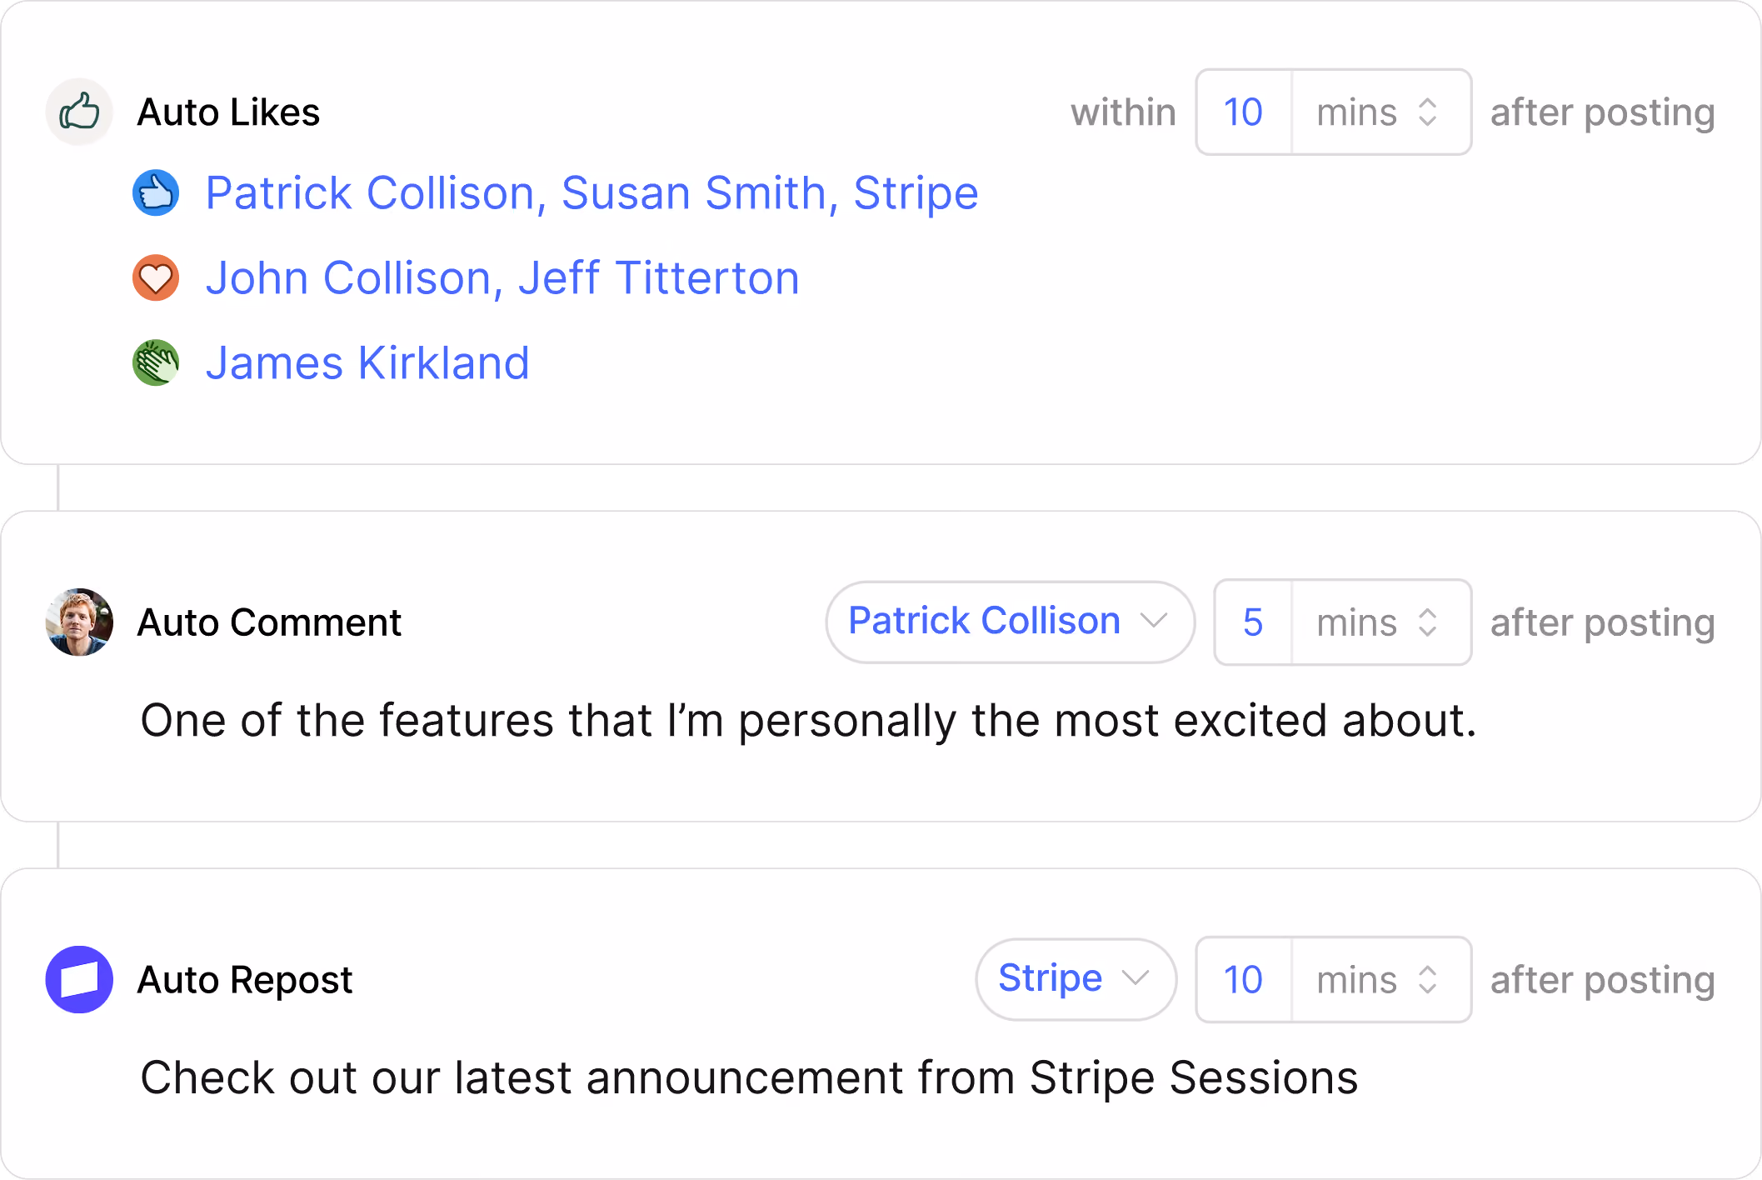Change the Auto Likes mins unit selector
Screen dimensions: 1762x1180
[1381, 112]
